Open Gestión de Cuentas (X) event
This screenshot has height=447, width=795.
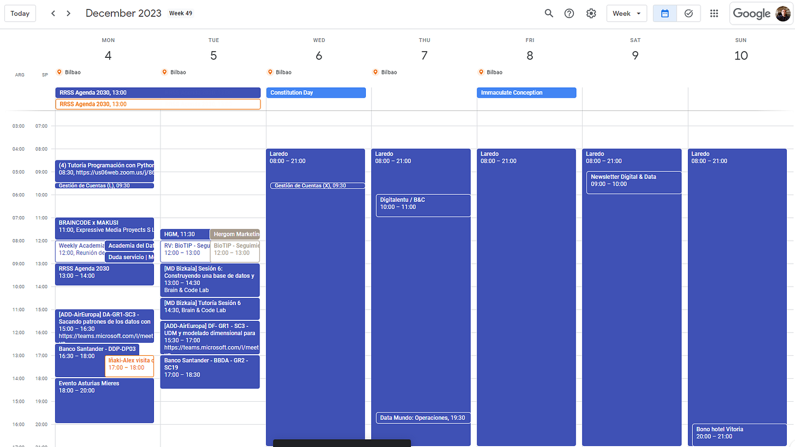point(317,186)
